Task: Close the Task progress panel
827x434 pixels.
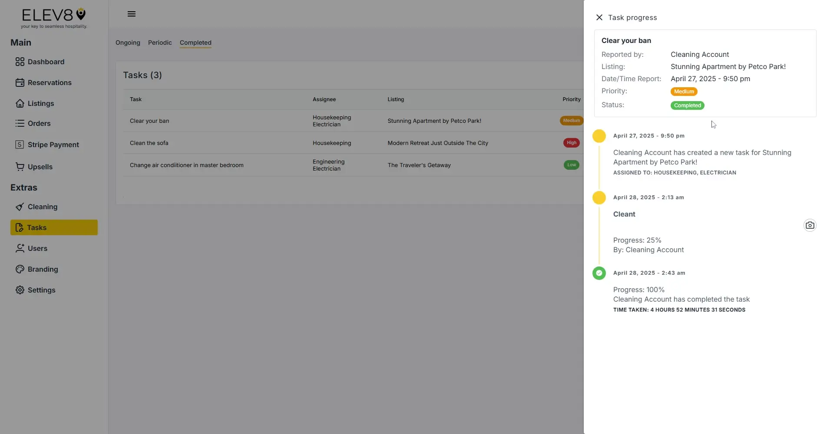Action: coord(599,17)
